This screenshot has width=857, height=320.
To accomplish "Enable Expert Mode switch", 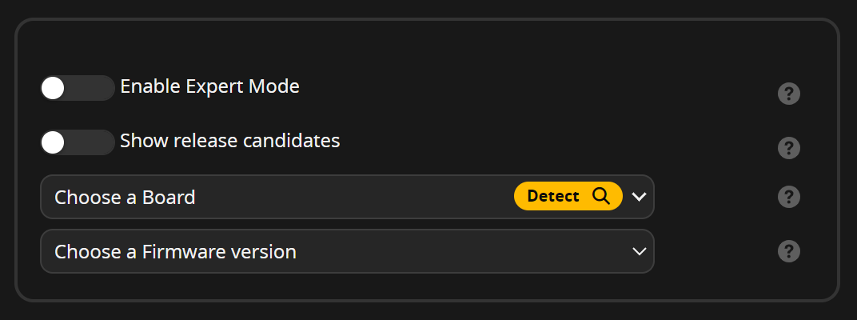I will coord(77,88).
